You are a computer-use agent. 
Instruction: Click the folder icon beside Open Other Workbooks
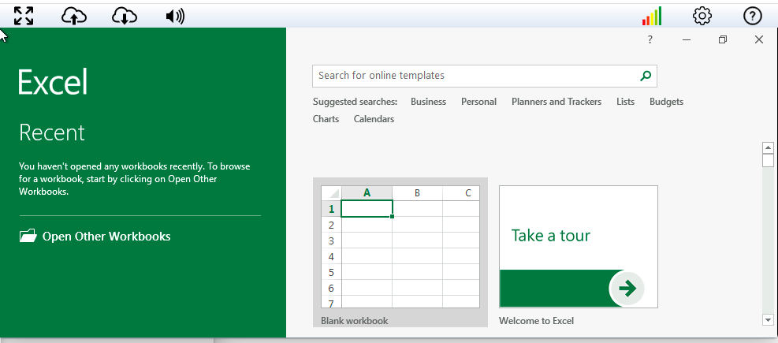pyautogui.click(x=28, y=235)
